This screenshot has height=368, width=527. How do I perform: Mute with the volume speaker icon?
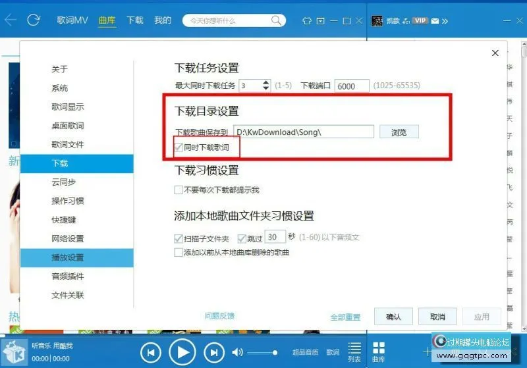click(x=237, y=352)
